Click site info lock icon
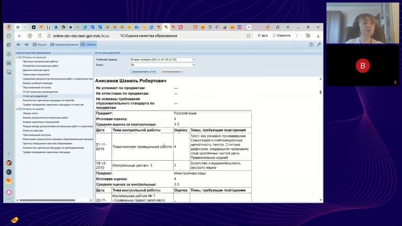This screenshot has height=226, width=402. pyautogui.click(x=49, y=36)
